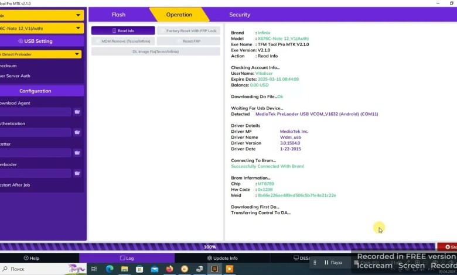Click into the Scatter path field
Image resolution: width=457 pixels, height=275 pixels.
(36, 153)
